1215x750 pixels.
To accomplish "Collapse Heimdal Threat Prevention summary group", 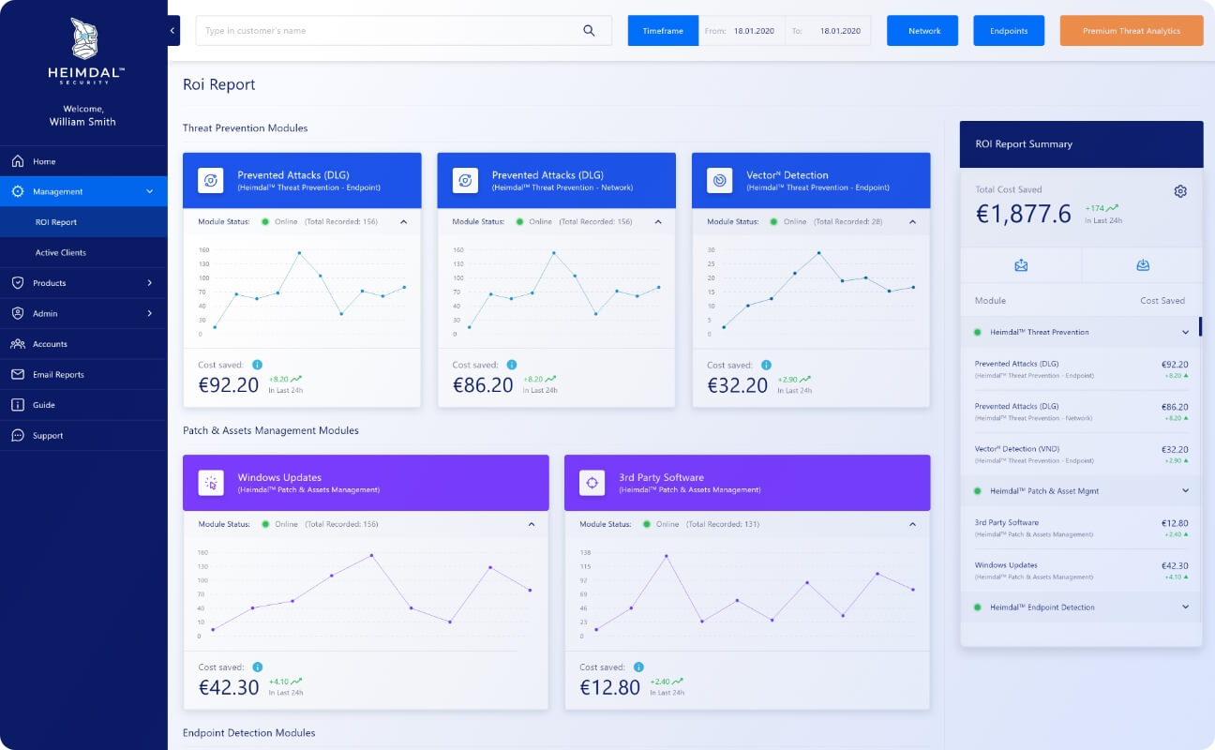I will pos(1185,332).
